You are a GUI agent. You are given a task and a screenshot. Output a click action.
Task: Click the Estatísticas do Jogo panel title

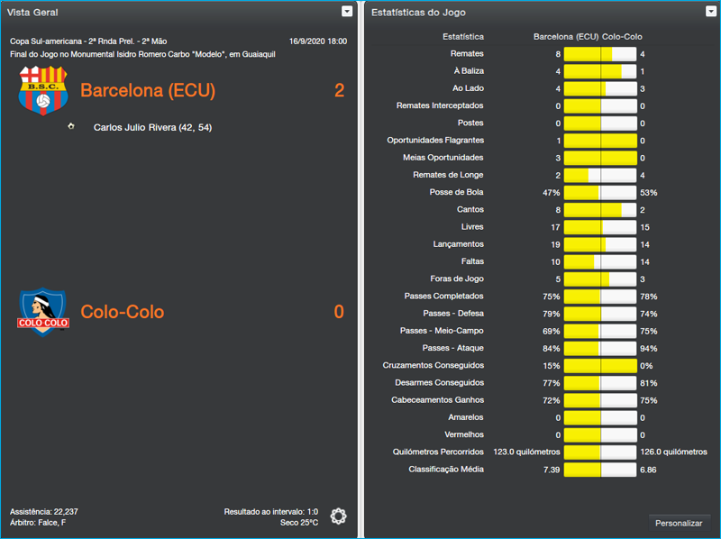click(x=418, y=13)
